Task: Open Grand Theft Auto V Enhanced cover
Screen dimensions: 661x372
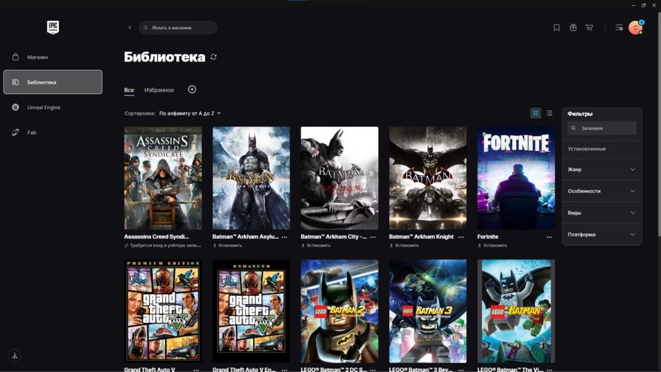Action: pyautogui.click(x=251, y=311)
